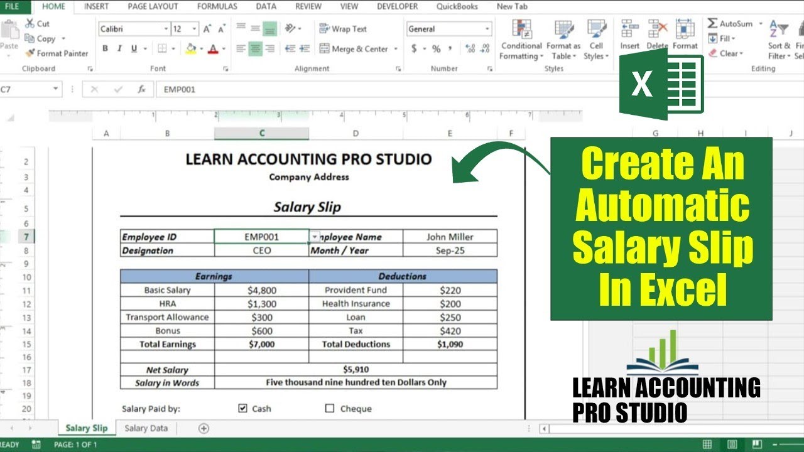Click the Copy icon in Clipboard group
Image resolution: width=804 pixels, height=452 pixels.
[x=30, y=39]
